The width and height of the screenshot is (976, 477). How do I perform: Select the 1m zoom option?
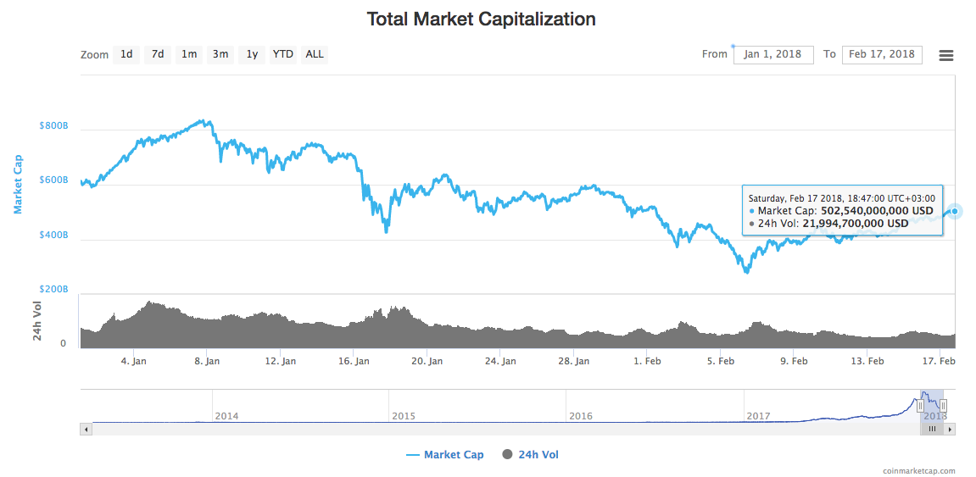tap(189, 54)
